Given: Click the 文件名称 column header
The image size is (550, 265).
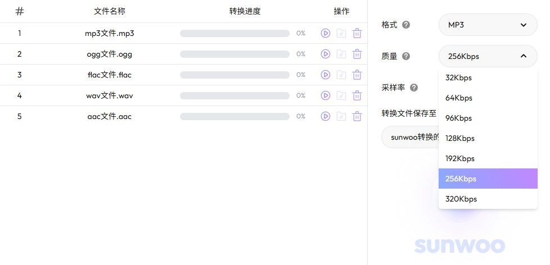Looking at the screenshot, I should 109,11.
